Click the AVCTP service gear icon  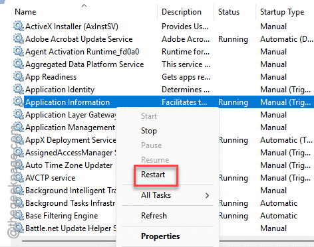pos(19,177)
